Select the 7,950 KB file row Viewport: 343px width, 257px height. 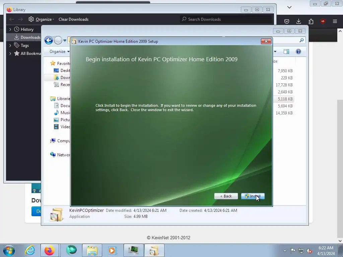pyautogui.click(x=283, y=71)
